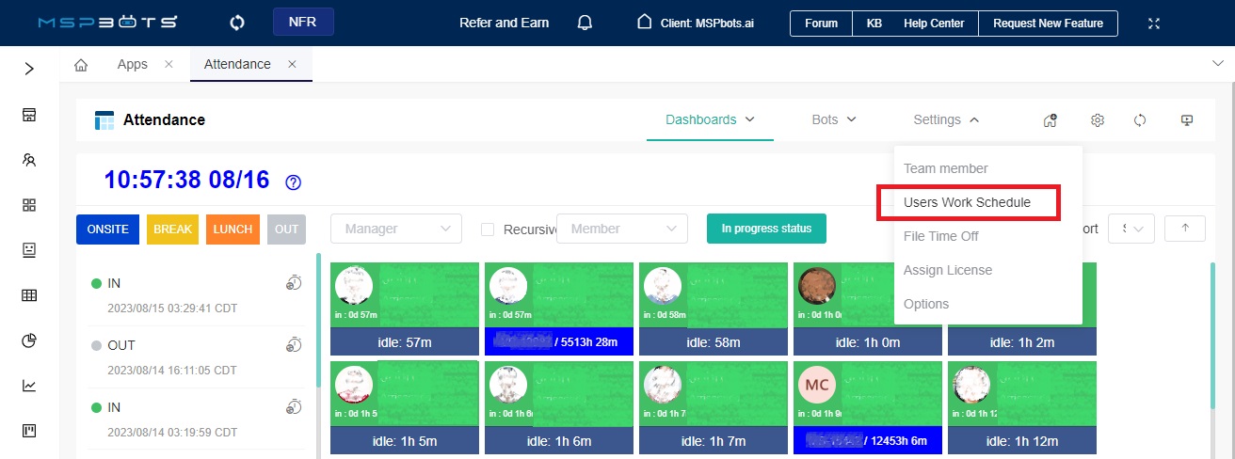Open the pie chart sidebar icon
Image resolution: width=1235 pixels, height=459 pixels.
(x=29, y=340)
